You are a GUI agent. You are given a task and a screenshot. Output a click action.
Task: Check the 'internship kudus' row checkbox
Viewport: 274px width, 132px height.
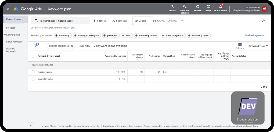tap(33, 79)
